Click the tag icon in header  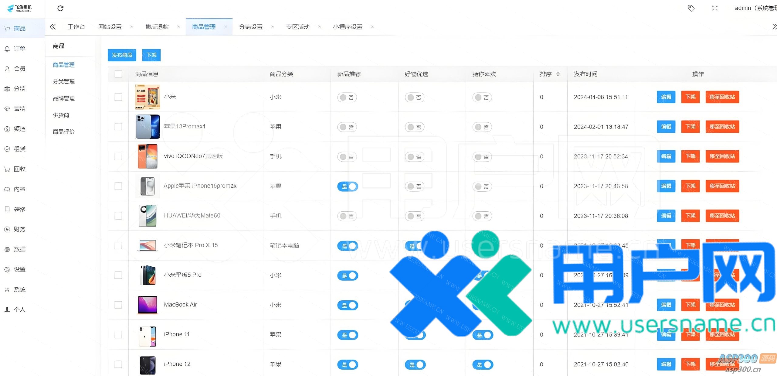click(x=691, y=8)
